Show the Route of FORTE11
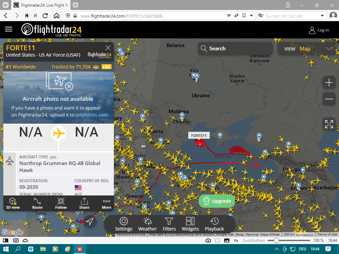This screenshot has height=254, width=339. click(x=37, y=203)
